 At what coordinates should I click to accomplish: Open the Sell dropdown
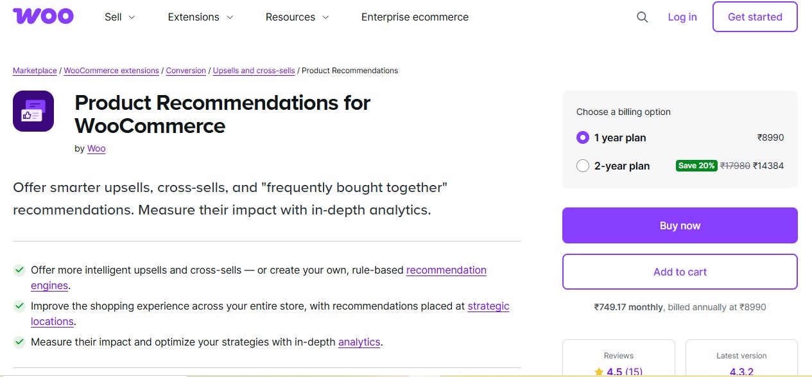click(x=119, y=17)
